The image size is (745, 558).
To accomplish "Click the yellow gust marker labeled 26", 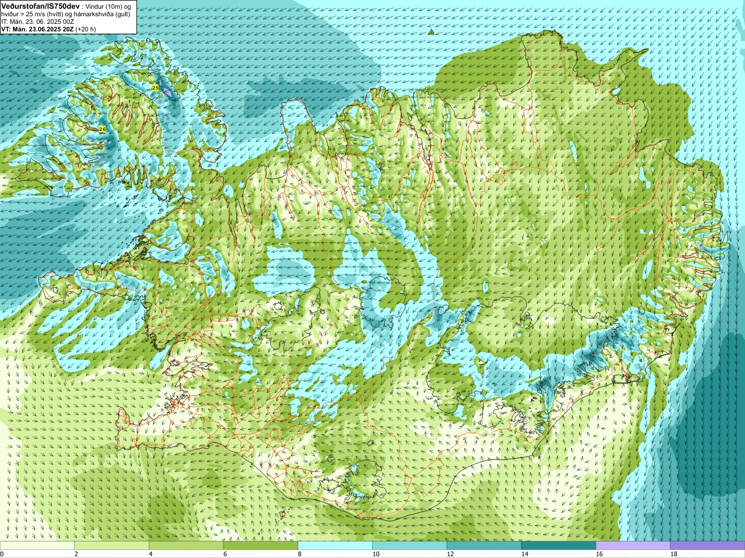I will pos(102,129).
